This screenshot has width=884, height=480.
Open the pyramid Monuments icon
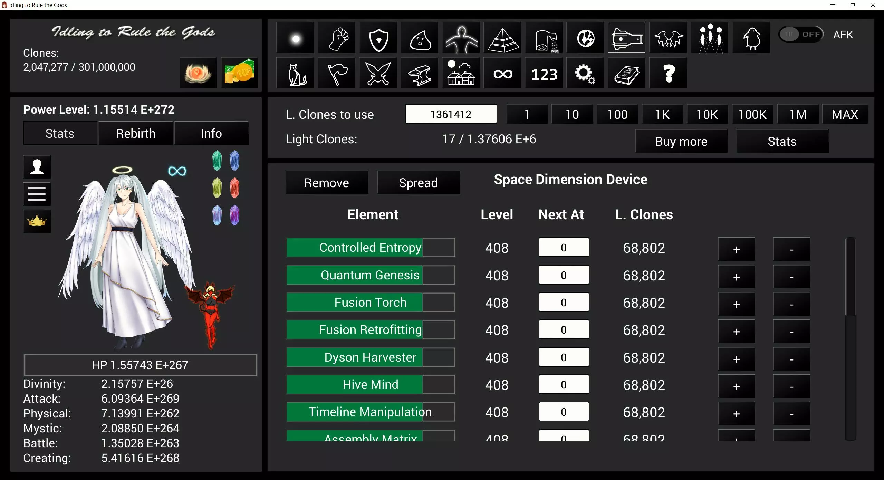tap(502, 38)
